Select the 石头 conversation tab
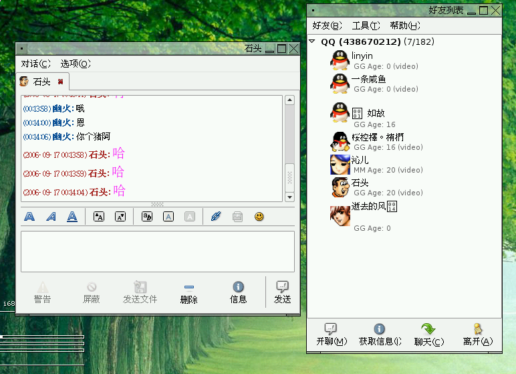Image resolution: width=516 pixels, height=374 pixels. tap(41, 82)
